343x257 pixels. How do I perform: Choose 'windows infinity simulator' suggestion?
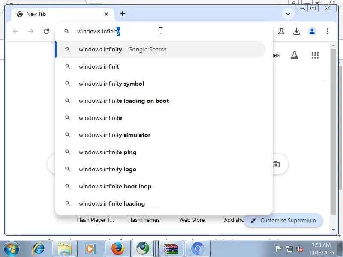(x=161, y=135)
